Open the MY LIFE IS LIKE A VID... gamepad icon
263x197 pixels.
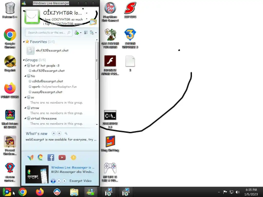[110, 172]
